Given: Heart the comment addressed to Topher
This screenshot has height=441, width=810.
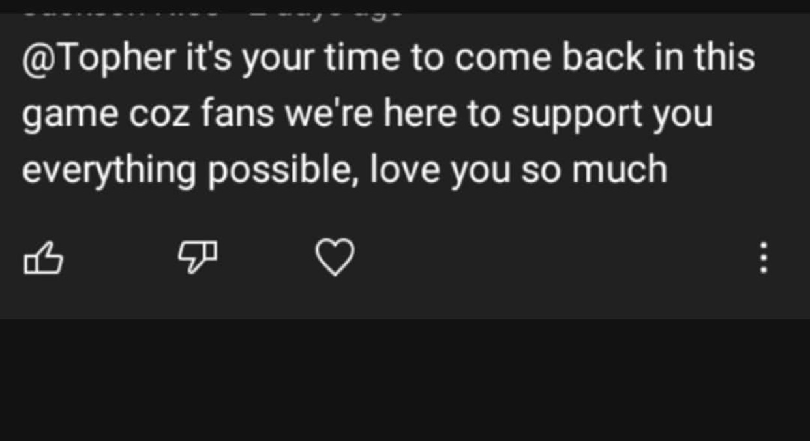Looking at the screenshot, I should pos(335,258).
